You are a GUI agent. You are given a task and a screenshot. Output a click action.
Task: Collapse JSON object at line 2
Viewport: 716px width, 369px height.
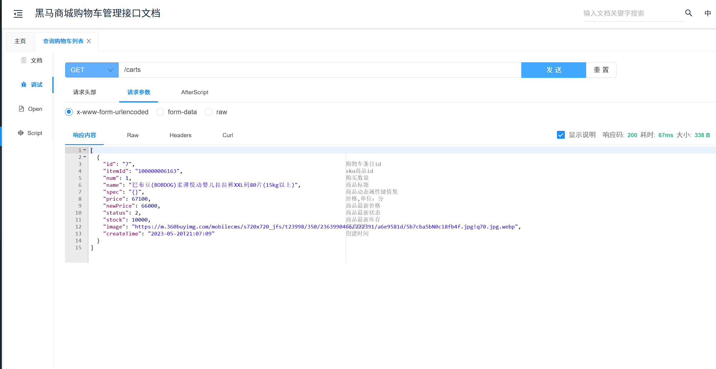[85, 157]
